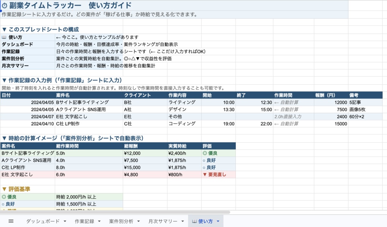This screenshot has width=387, height=227.
Task: Click the stopwatch icon in the title cell
Action: [x=5, y=5]
